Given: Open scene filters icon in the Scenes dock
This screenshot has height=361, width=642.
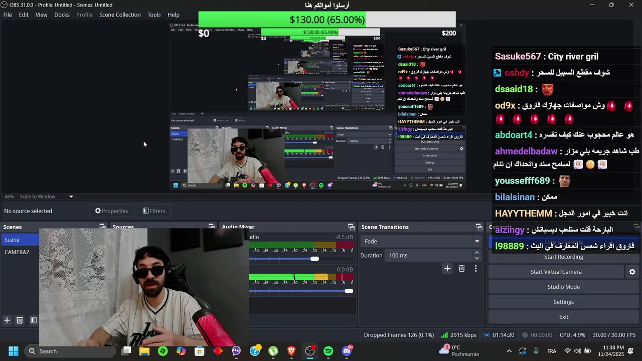Looking at the screenshot, I should (33, 320).
